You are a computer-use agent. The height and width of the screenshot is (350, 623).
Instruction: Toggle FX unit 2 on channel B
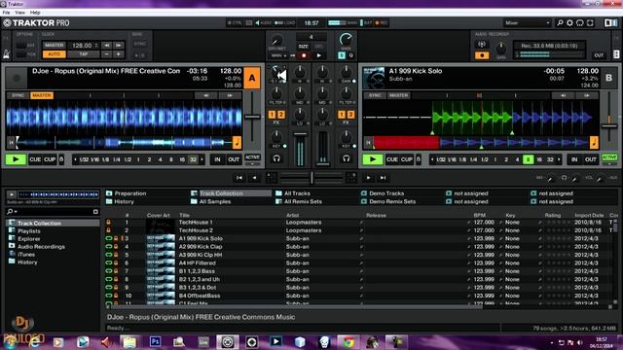[x=350, y=115]
